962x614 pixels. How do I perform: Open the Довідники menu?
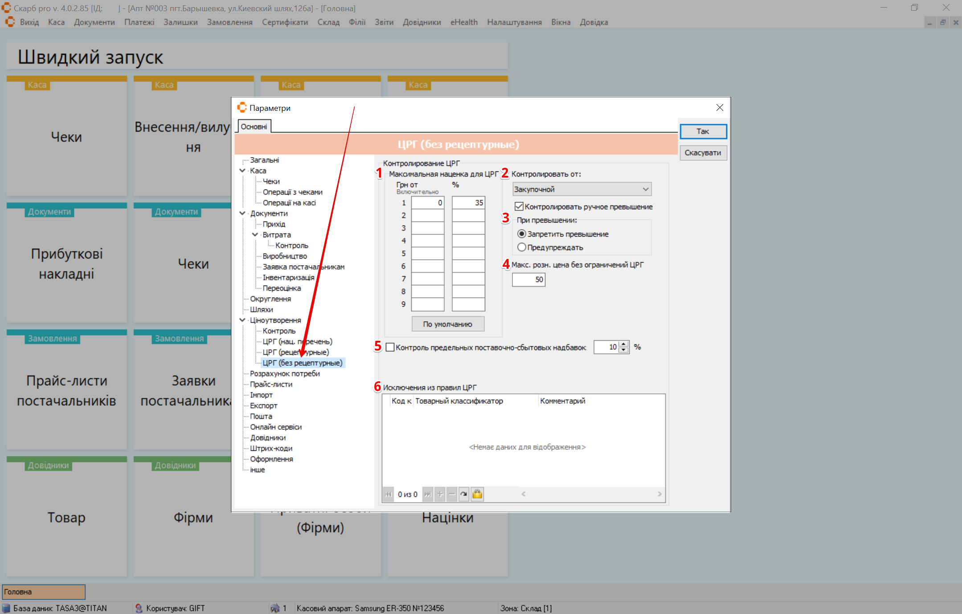[x=422, y=22]
